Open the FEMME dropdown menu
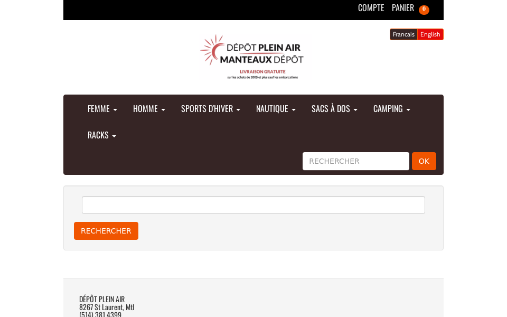 (x=102, y=108)
